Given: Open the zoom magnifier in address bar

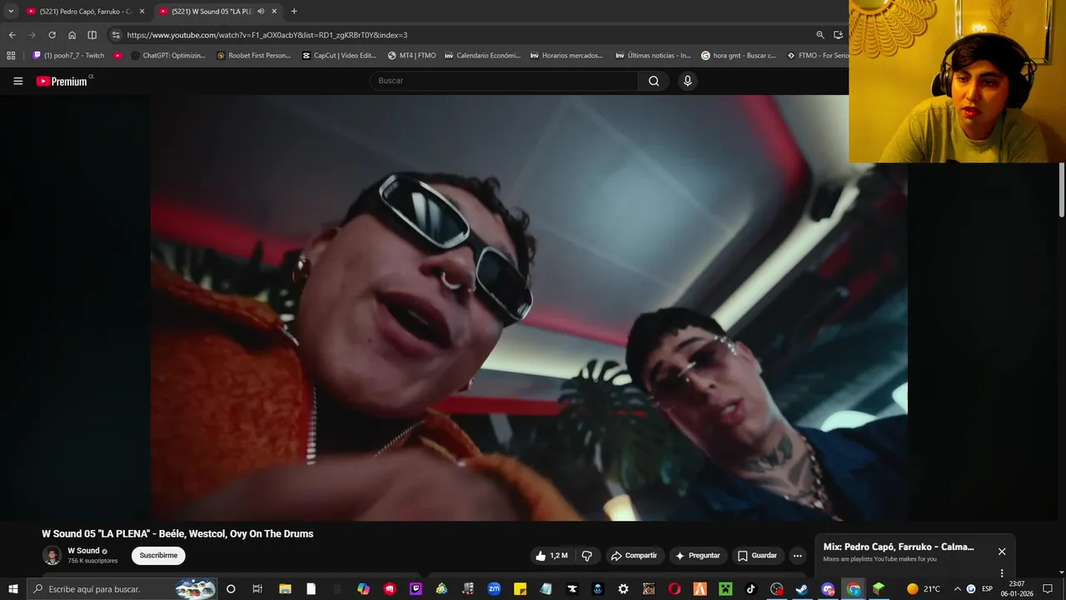Looking at the screenshot, I should coord(819,35).
